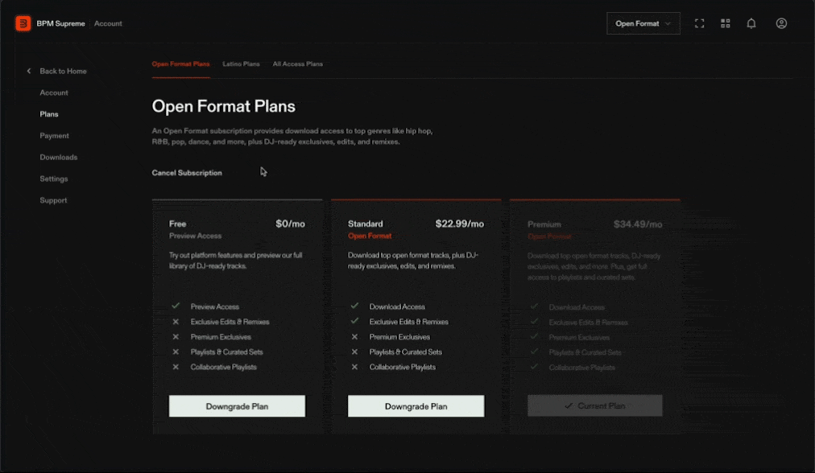
Task: Switch to the All Access Plans tab
Action: [x=298, y=64]
